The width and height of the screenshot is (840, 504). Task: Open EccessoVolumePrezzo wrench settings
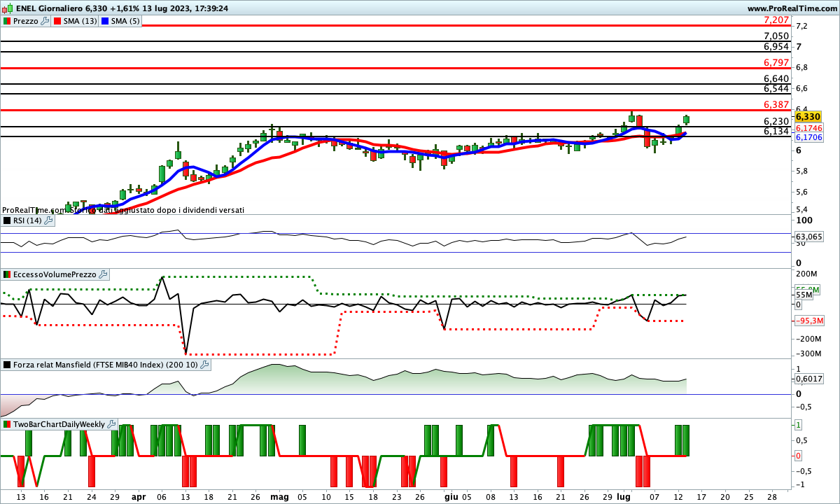103,274
